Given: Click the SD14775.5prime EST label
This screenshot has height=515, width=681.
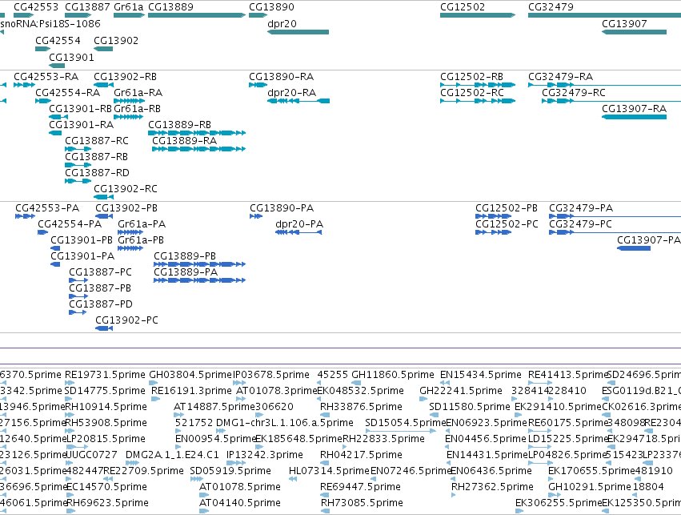Looking at the screenshot, I should pos(105,391).
